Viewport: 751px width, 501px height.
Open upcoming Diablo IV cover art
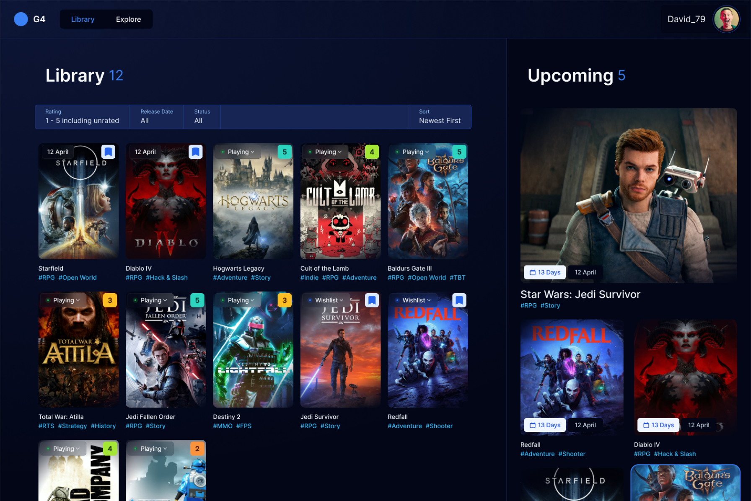[x=685, y=377]
